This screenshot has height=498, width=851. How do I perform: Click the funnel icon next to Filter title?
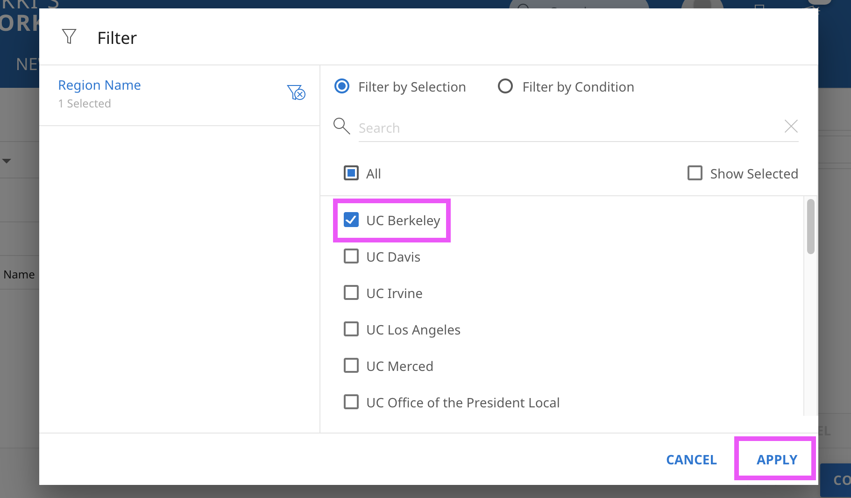69,36
